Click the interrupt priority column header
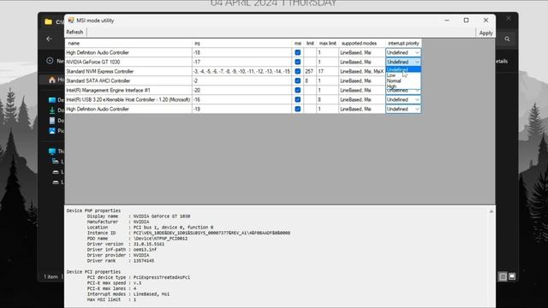 pos(403,44)
